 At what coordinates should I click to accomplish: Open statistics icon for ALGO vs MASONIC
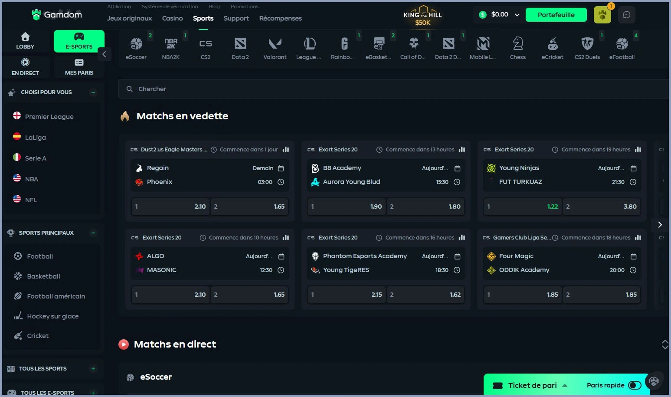point(286,237)
